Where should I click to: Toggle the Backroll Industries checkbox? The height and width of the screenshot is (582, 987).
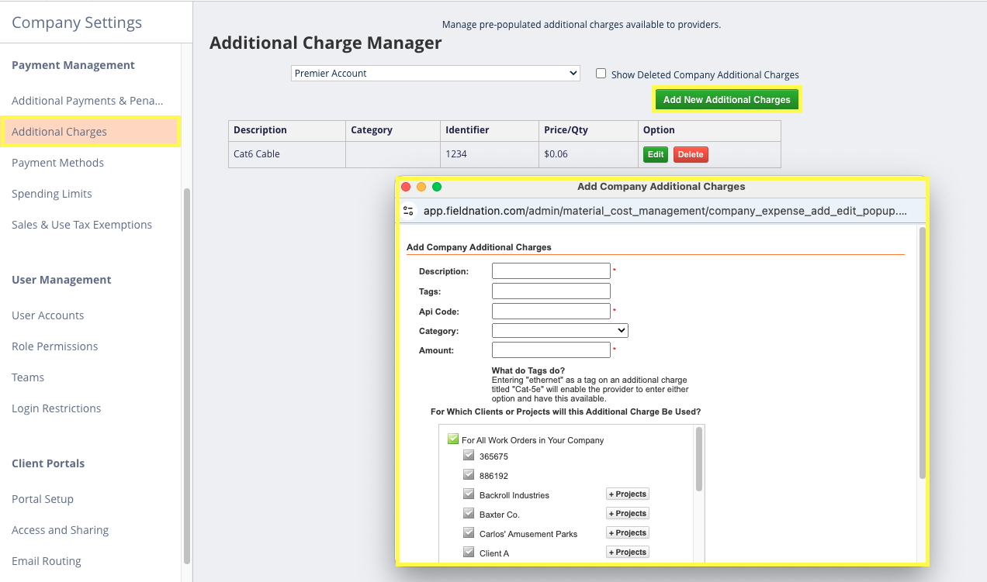click(x=469, y=494)
